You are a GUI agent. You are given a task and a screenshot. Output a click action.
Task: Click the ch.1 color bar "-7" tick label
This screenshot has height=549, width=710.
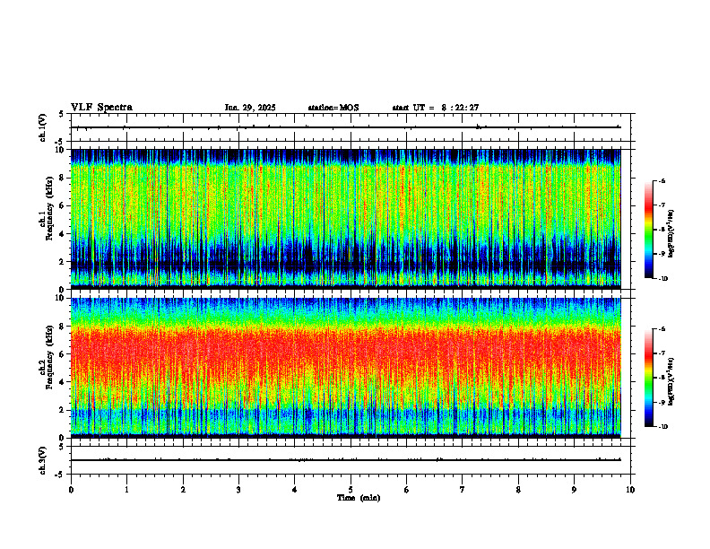662,205
